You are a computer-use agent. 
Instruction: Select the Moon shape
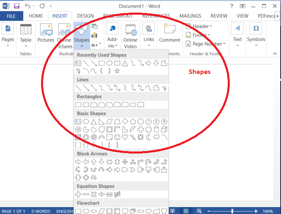point(148,137)
